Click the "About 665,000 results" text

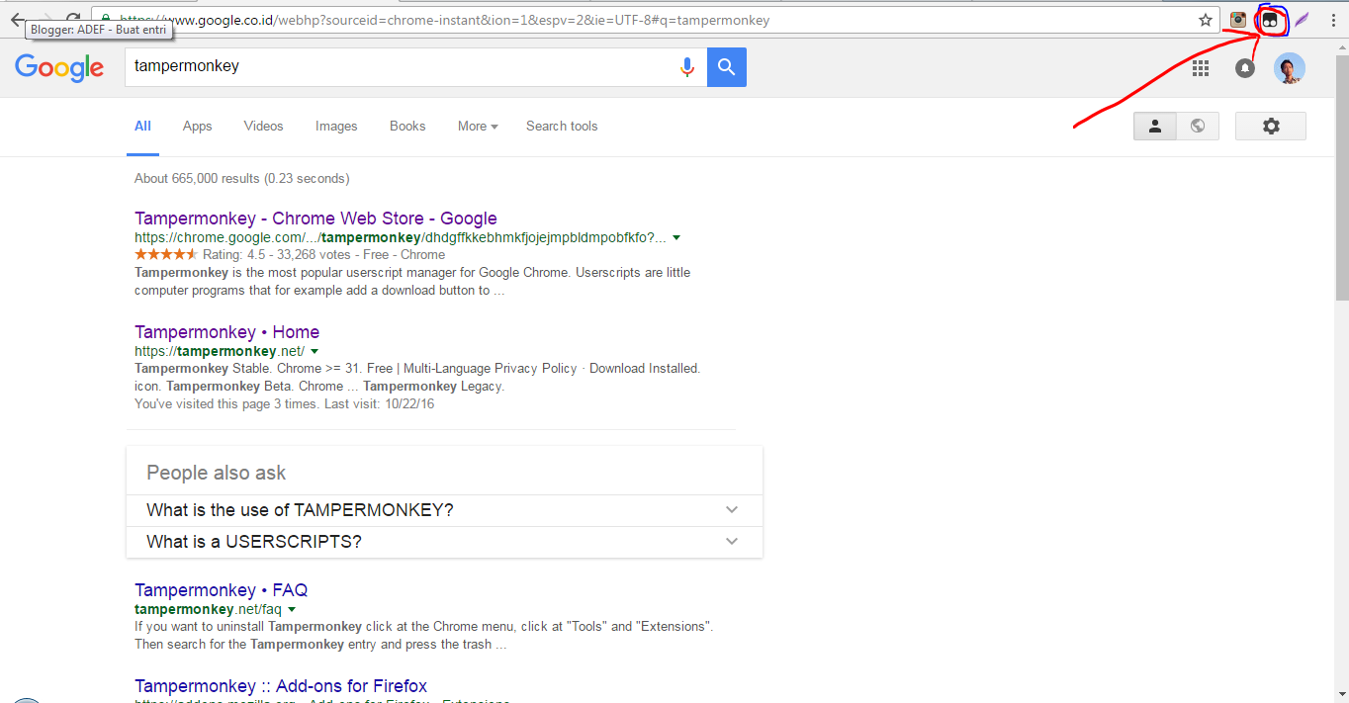point(241,179)
